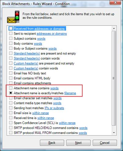Tick 'Spam Confidence Level (SCL)' checkbox
The image size is (123, 151).
coord(11,123)
